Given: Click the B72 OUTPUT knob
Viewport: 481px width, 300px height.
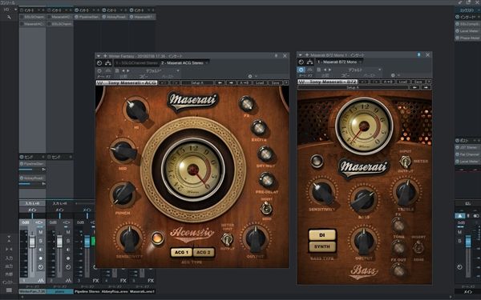Looking at the screenshot, I should point(364,240).
